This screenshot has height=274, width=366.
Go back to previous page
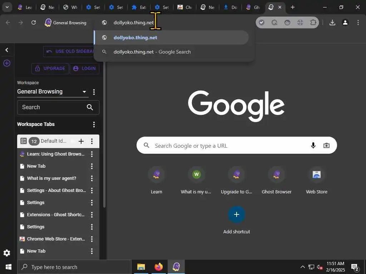[x=8, y=22]
